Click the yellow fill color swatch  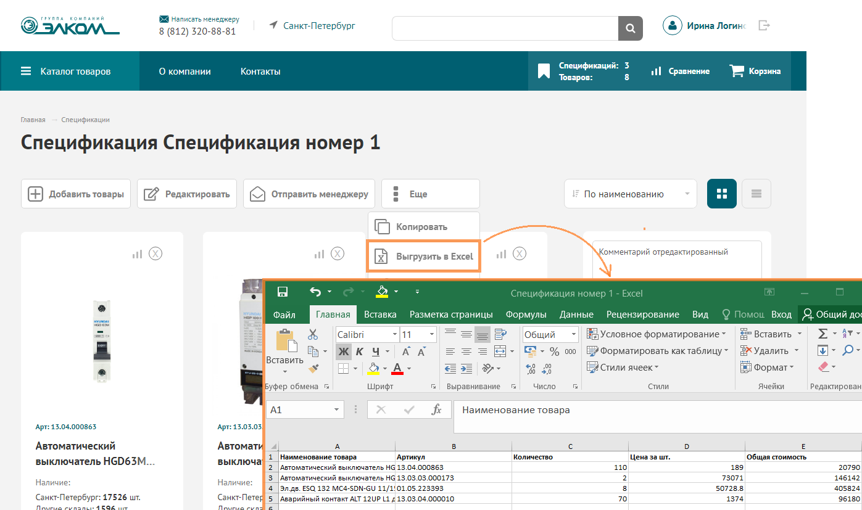click(373, 368)
